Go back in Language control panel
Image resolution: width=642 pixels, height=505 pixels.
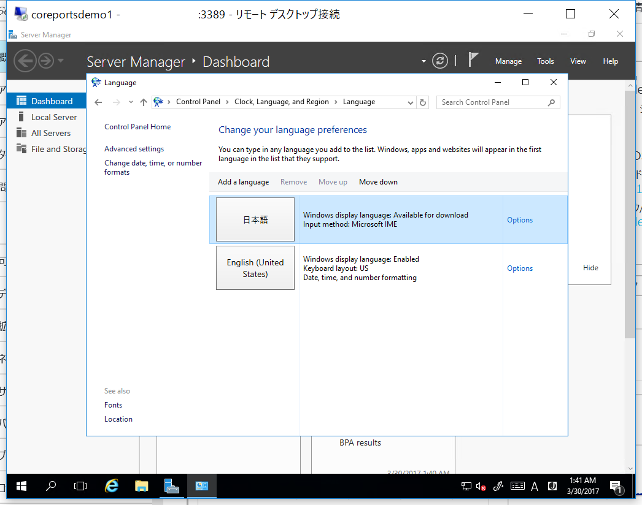click(98, 102)
